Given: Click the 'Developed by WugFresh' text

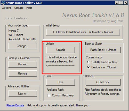Looking at the screenshot, I should (108, 21).
